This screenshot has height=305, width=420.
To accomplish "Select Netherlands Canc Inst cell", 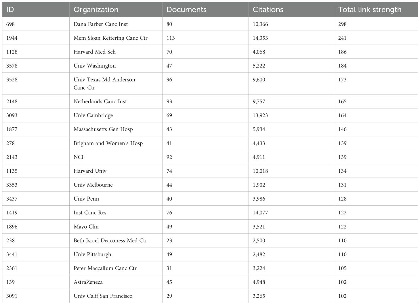I will [116, 101].
